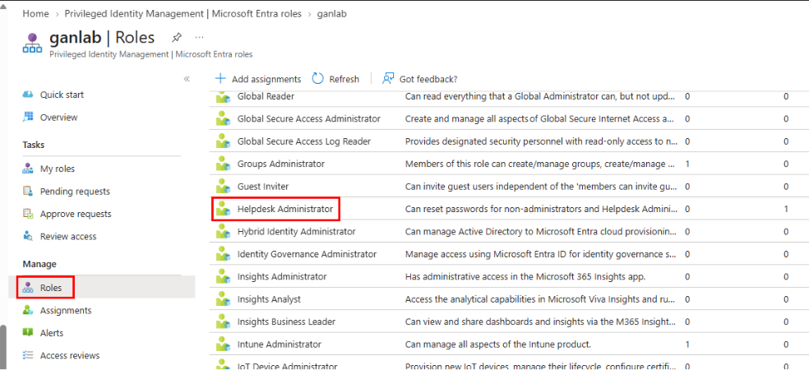Open Hybrid Identity Administrator role
Image resolution: width=809 pixels, height=370 pixels.
coord(296,231)
